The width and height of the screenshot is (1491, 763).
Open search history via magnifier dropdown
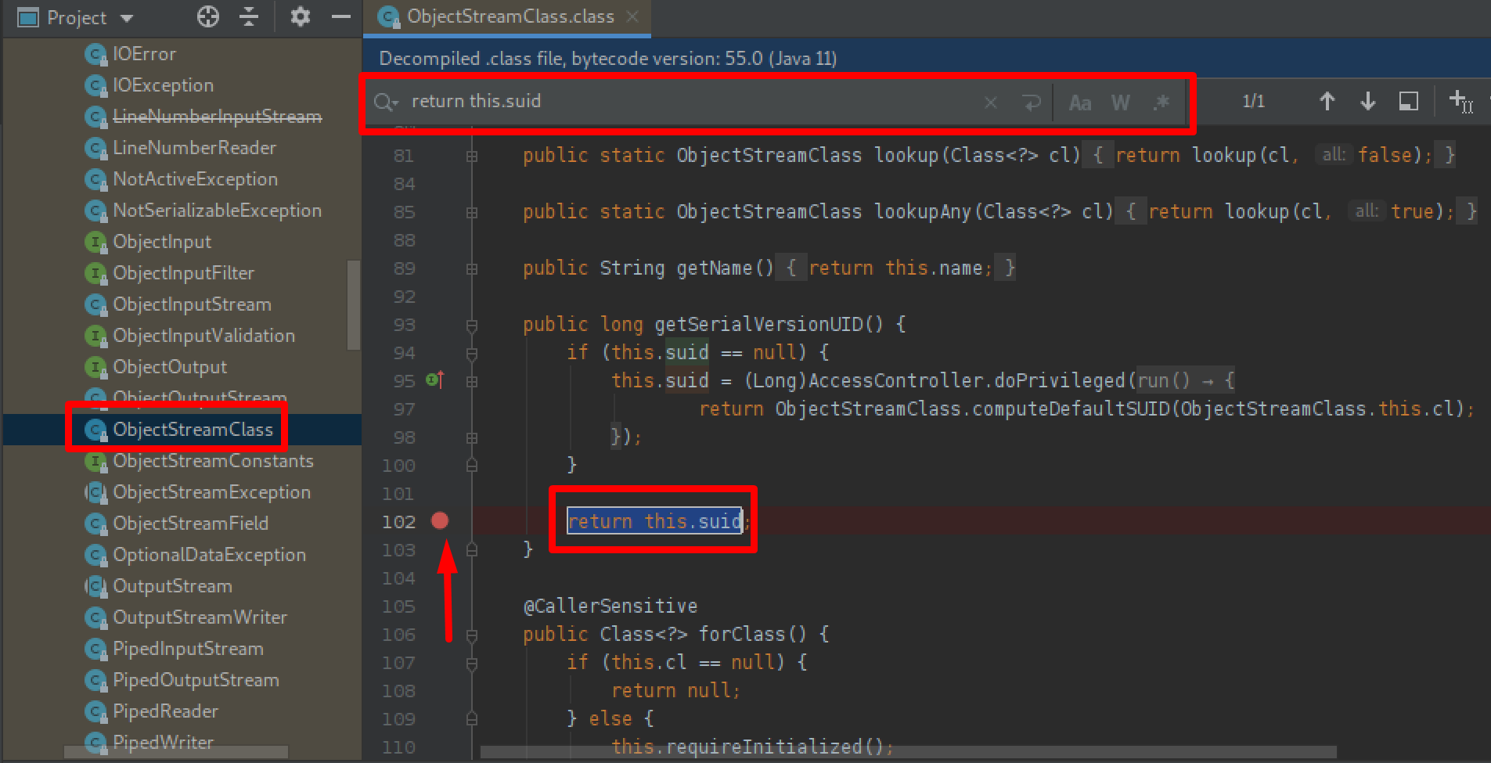(x=385, y=102)
